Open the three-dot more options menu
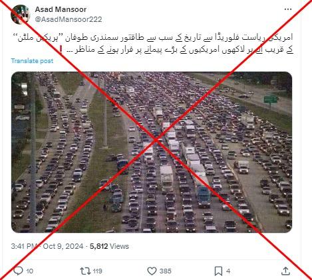Viewport: 312px width, 280px height. click(x=288, y=9)
